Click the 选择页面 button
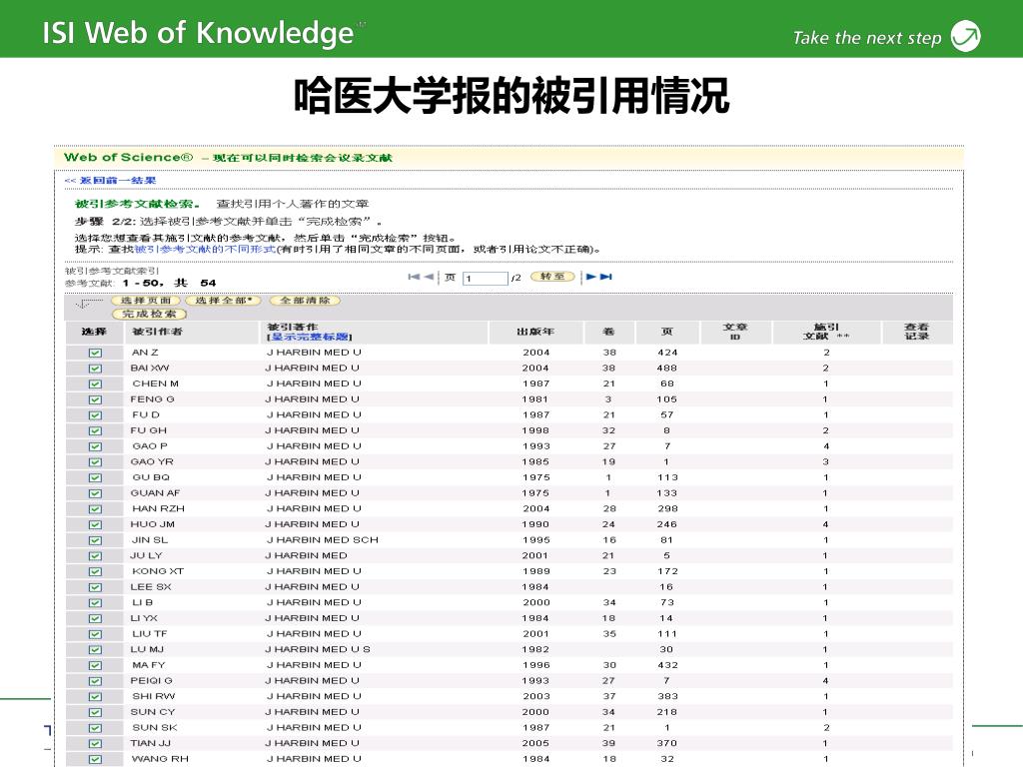The image size is (1023, 767). 146,301
